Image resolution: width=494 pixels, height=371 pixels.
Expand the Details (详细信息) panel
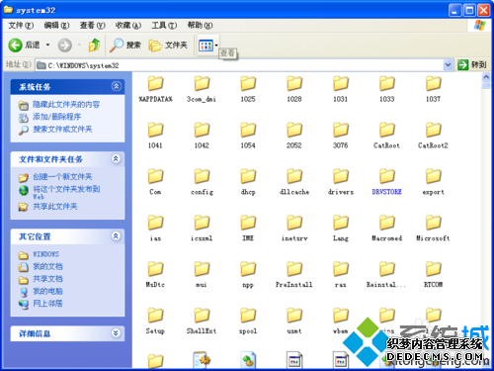pyautogui.click(x=116, y=333)
